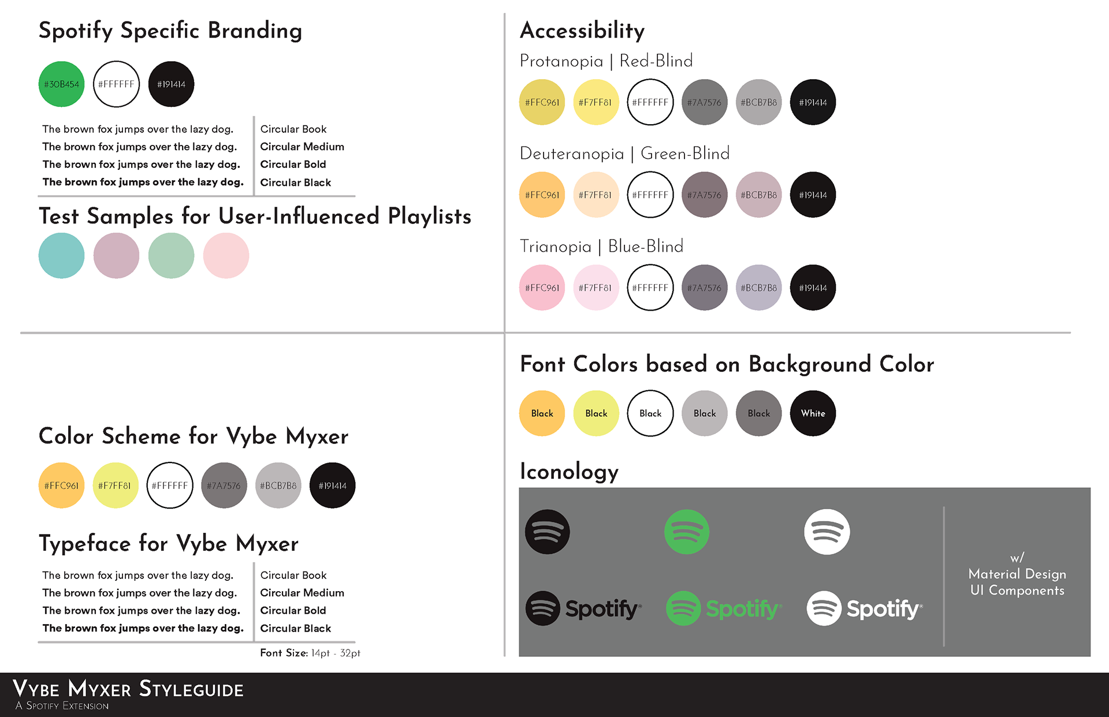The height and width of the screenshot is (717, 1109).
Task: Click Circular Bold under Typeface for Vybe Myxer
Action: point(293,611)
